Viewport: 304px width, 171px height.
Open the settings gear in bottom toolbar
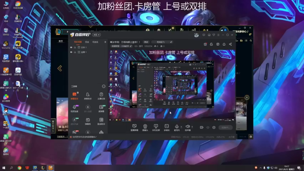214,127
